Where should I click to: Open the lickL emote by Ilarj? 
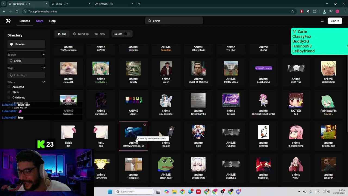pyautogui.click(x=101, y=136)
